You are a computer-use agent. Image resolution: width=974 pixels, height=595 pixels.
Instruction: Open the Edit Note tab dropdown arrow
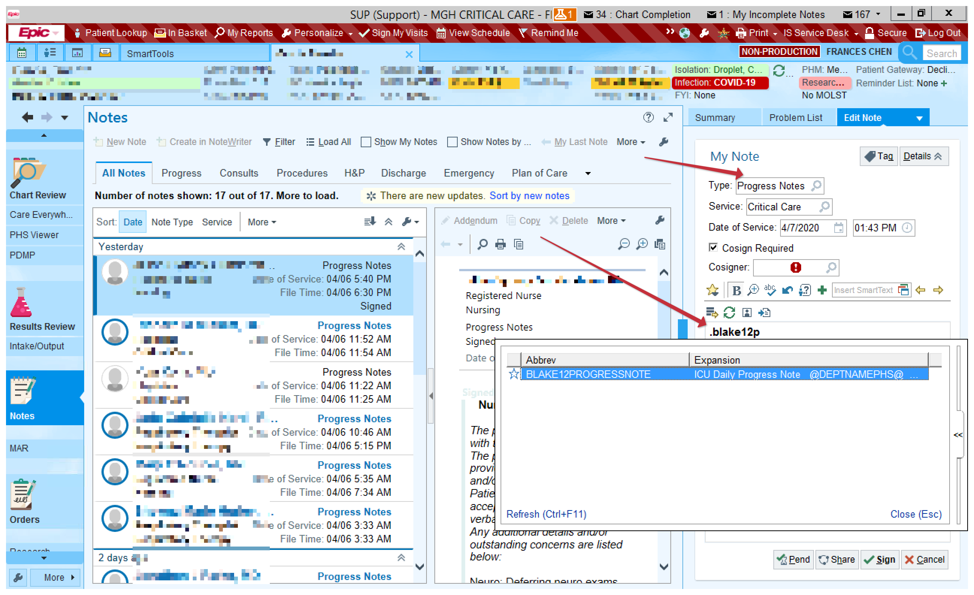[x=920, y=118]
